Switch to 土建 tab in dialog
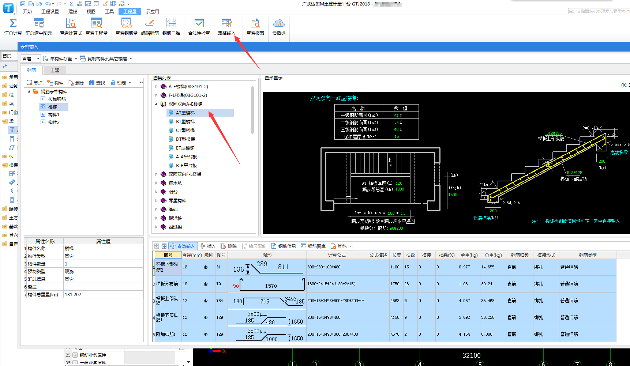Screen dimensions: 630x366 55,70
